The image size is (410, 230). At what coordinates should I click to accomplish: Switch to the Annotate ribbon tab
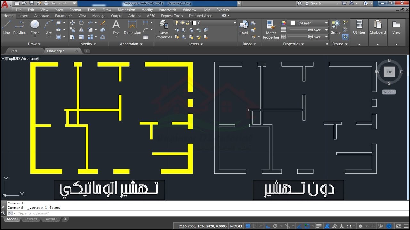coord(42,16)
